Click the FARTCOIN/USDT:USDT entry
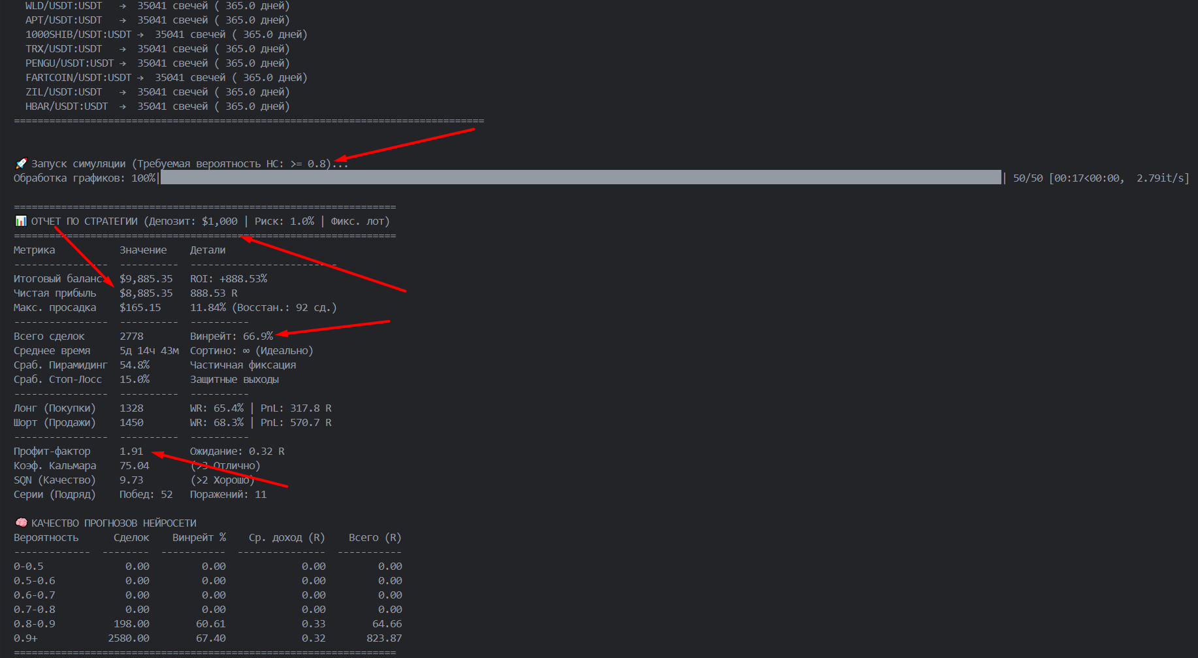 point(167,78)
